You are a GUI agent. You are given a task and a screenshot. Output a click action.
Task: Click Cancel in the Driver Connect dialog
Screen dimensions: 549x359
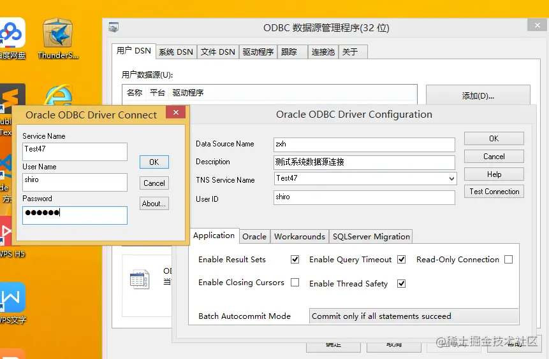[154, 183]
